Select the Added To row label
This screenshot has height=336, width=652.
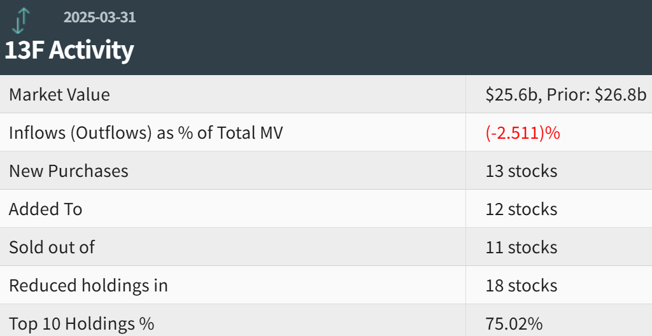45,209
